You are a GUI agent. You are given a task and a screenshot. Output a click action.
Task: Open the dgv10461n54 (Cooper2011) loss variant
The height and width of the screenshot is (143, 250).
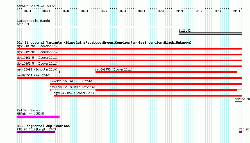(x=129, y=60)
